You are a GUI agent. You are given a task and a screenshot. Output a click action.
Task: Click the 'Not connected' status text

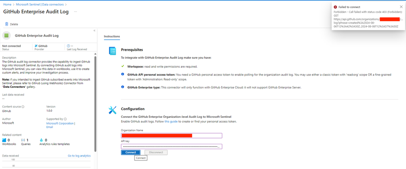[x=11, y=46]
